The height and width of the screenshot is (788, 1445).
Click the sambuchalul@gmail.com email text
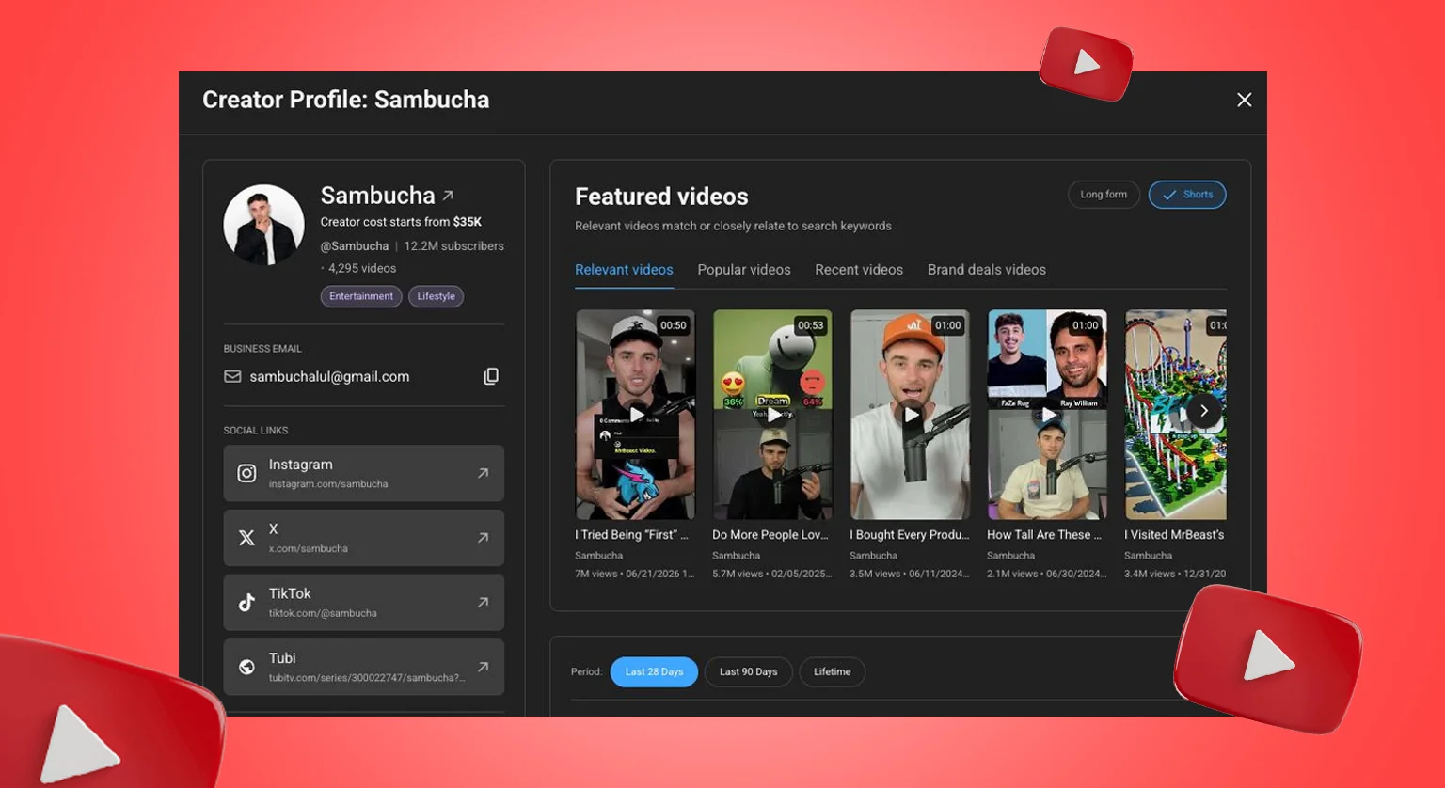329,376
